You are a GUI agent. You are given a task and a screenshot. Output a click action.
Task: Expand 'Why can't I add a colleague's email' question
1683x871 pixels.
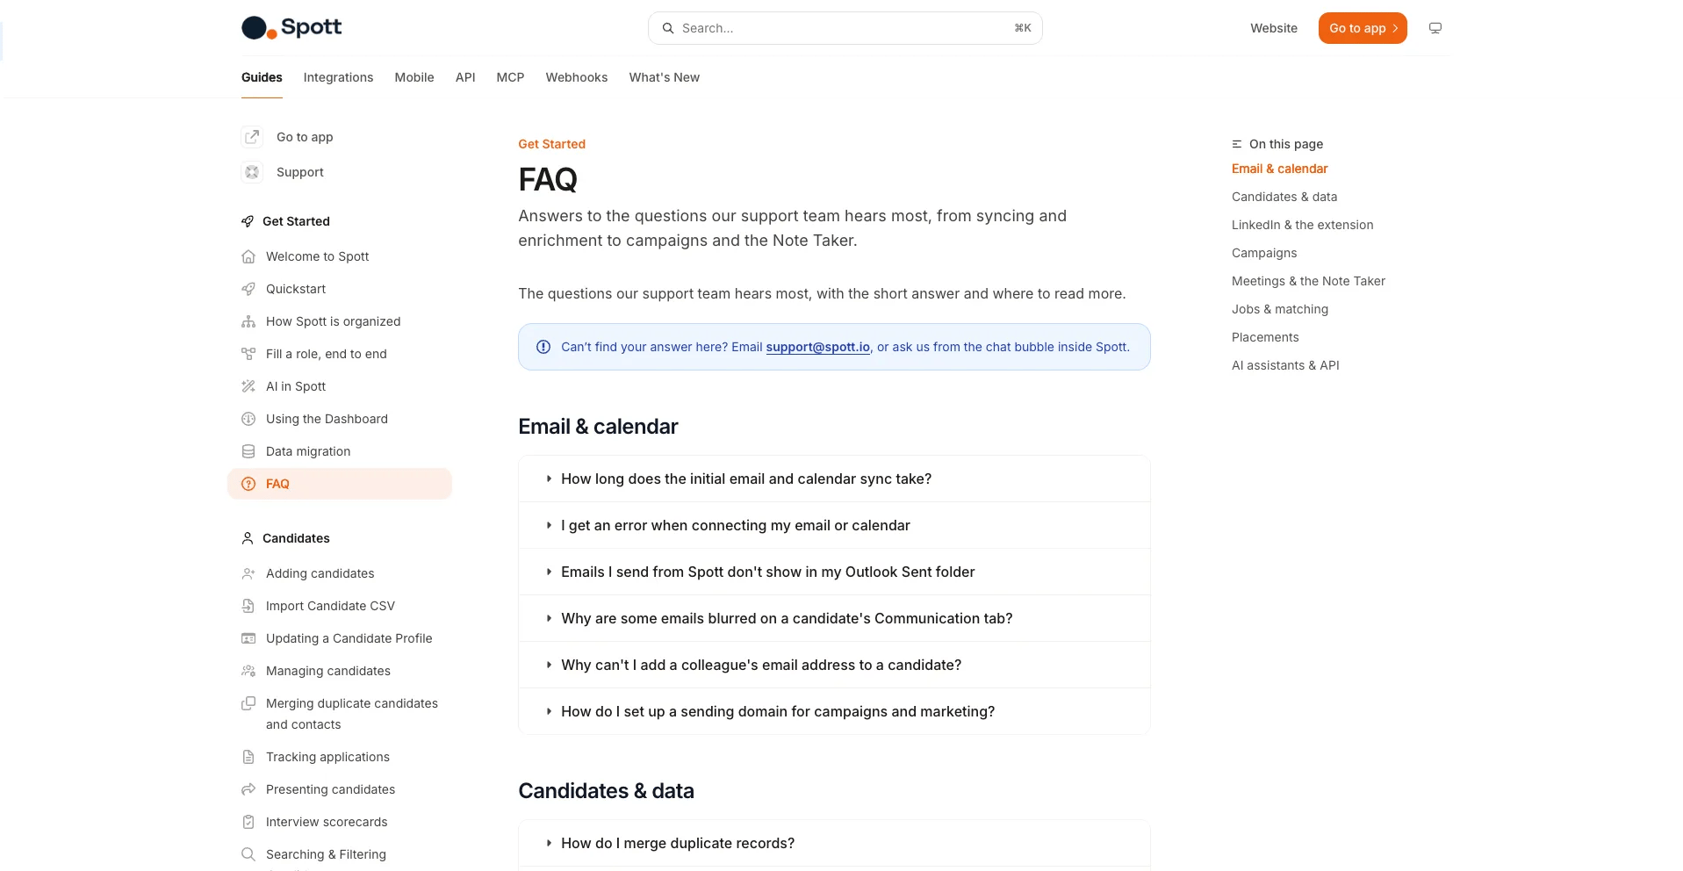pos(834,665)
